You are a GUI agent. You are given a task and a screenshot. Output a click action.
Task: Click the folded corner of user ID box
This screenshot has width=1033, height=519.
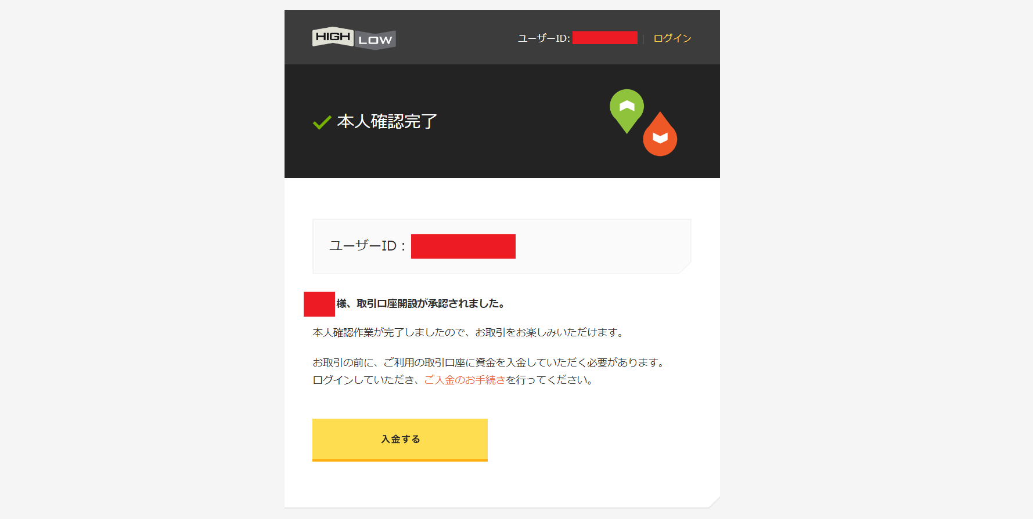coord(685,268)
